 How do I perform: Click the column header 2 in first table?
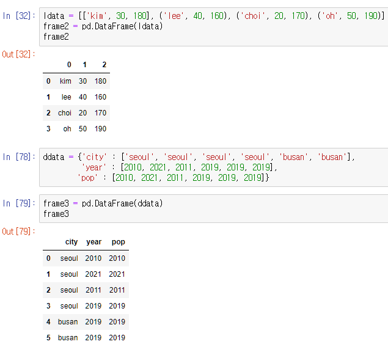(104, 65)
